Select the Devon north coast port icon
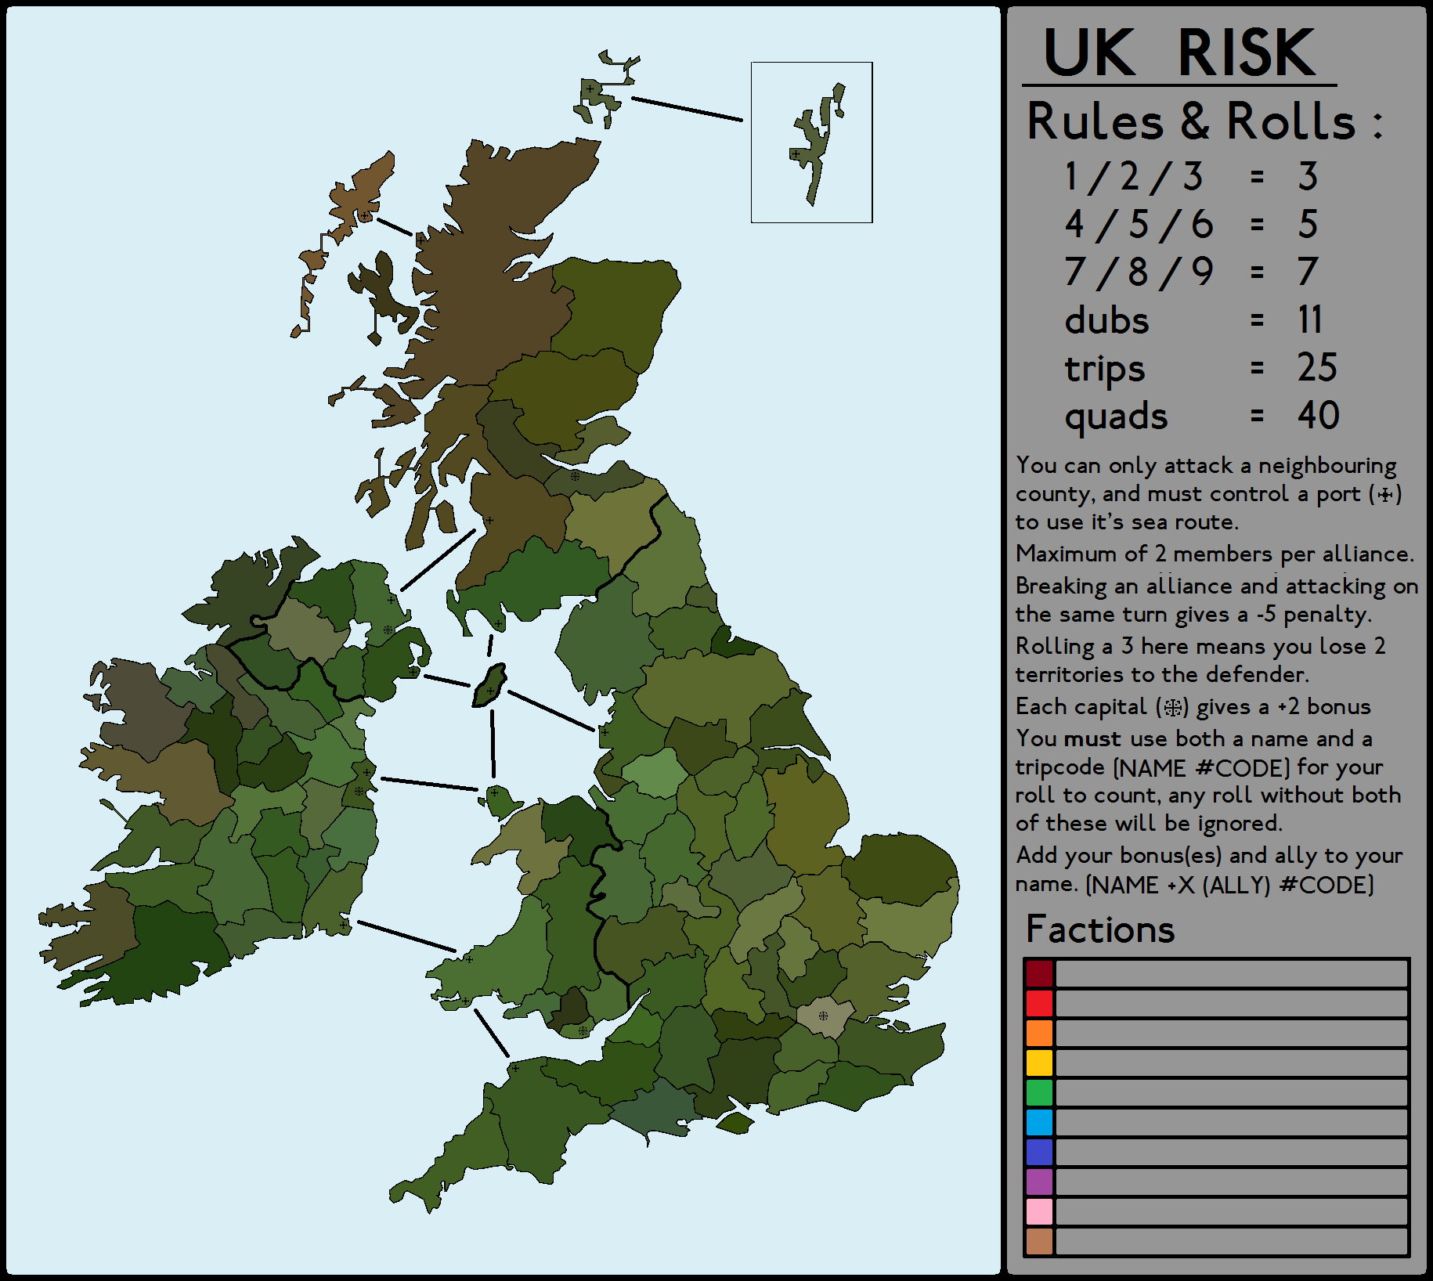 coord(514,1068)
